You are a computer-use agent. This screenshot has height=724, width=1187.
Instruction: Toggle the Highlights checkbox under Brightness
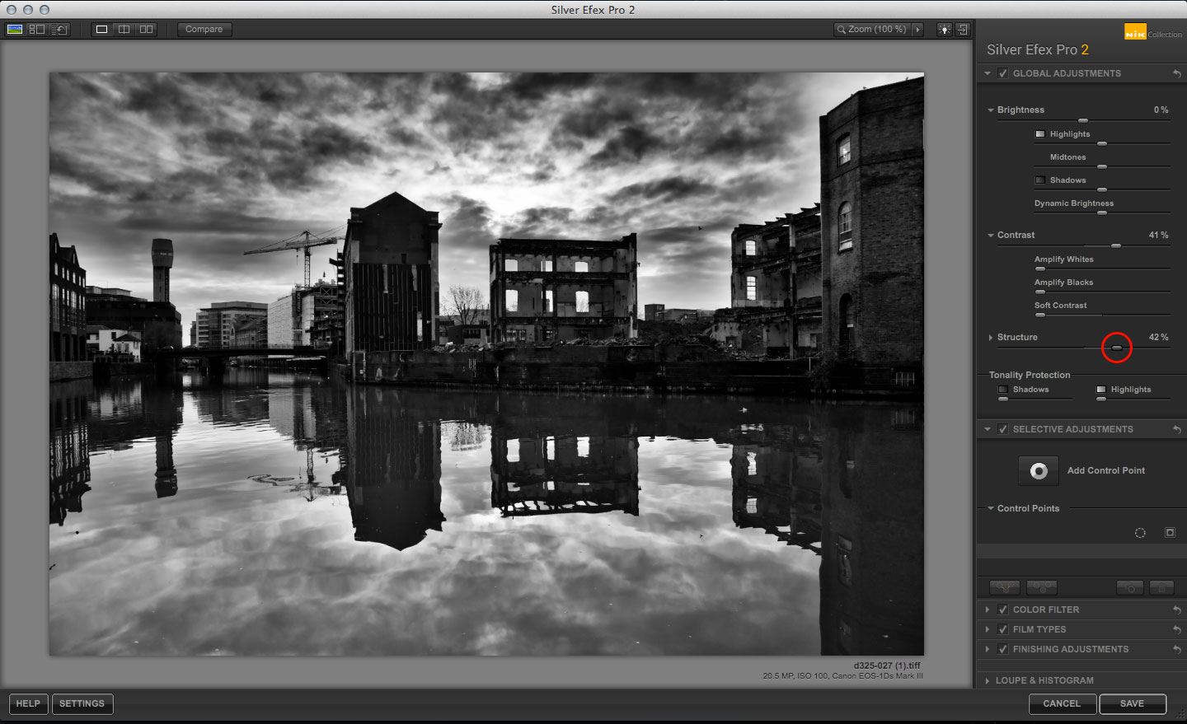1039,133
